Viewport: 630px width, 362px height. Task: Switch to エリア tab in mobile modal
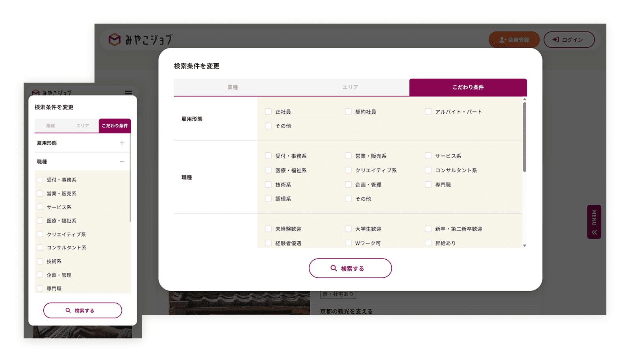click(83, 126)
